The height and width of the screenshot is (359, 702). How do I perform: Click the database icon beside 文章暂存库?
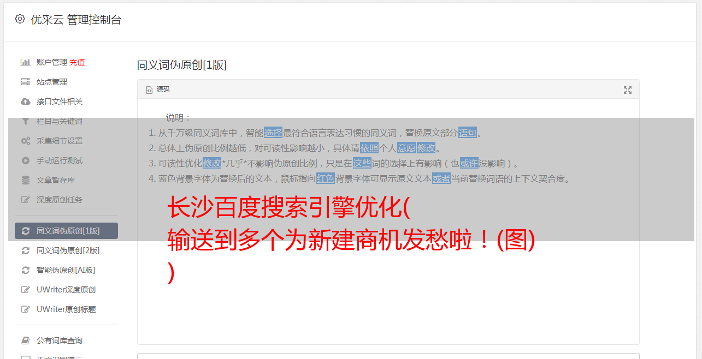[x=25, y=180]
